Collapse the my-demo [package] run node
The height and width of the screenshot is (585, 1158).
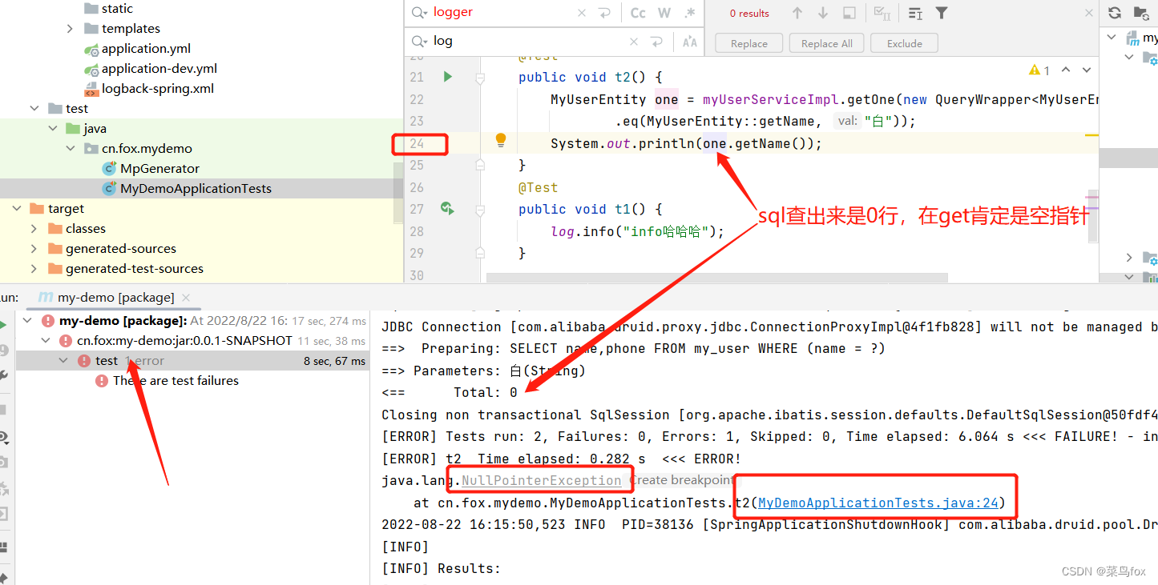29,321
